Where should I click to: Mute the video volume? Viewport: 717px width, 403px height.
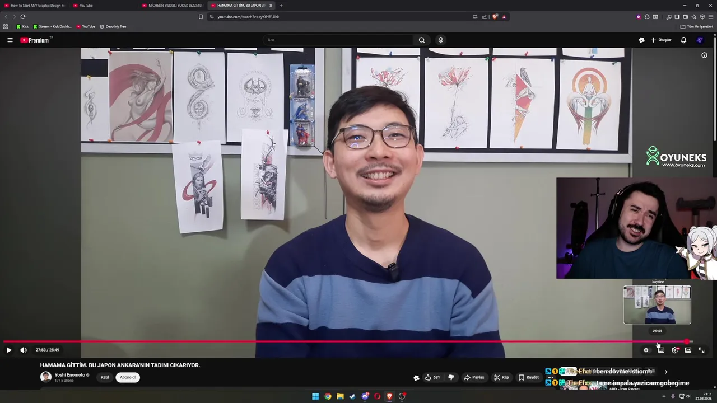point(24,350)
